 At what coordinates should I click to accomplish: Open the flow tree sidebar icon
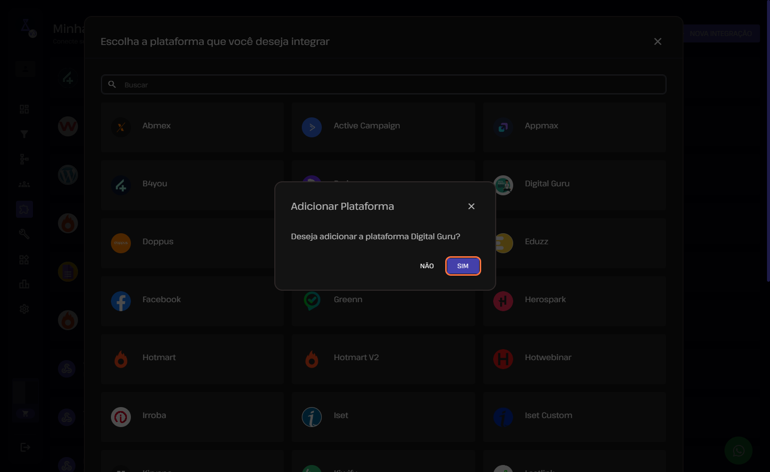pos(24,159)
